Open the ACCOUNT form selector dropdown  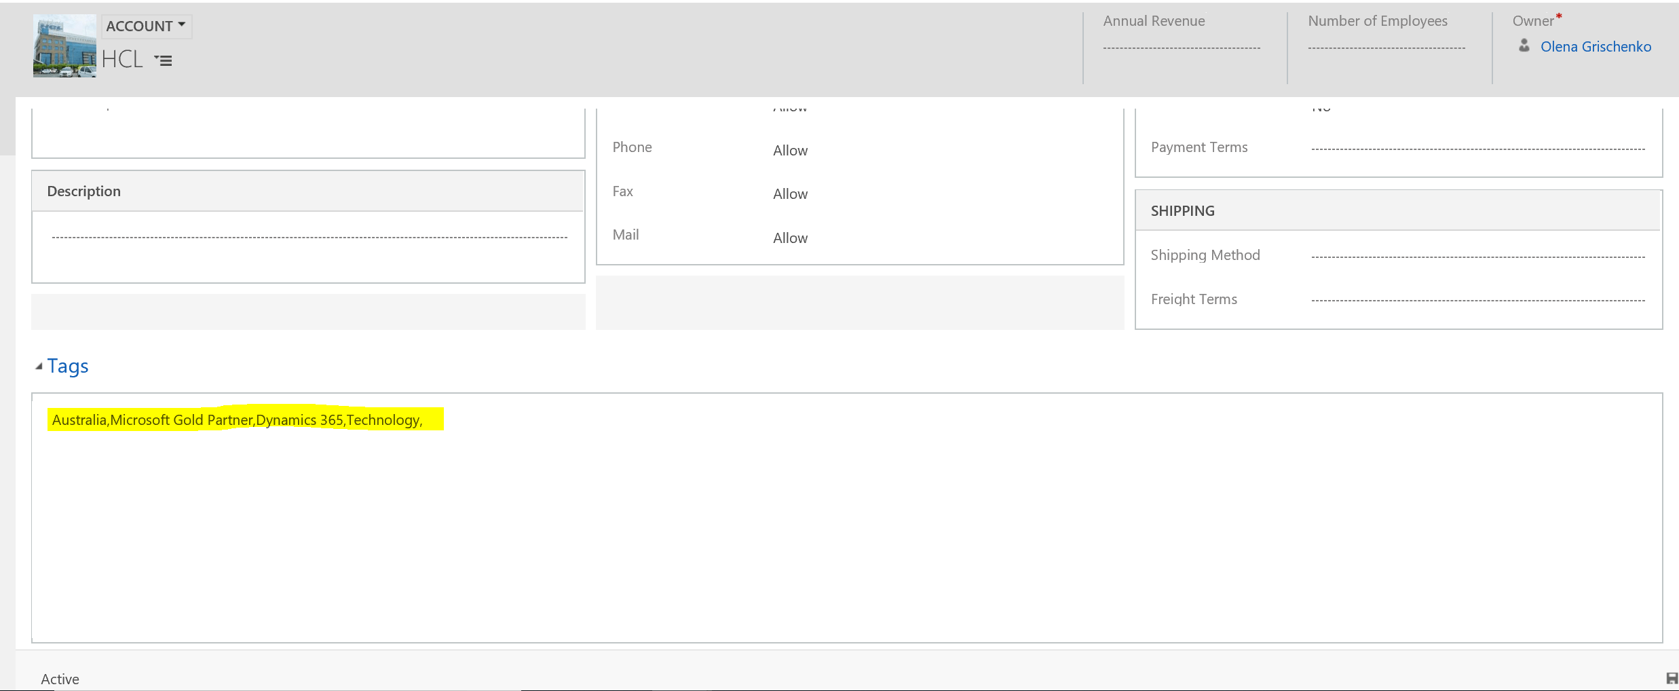(147, 26)
